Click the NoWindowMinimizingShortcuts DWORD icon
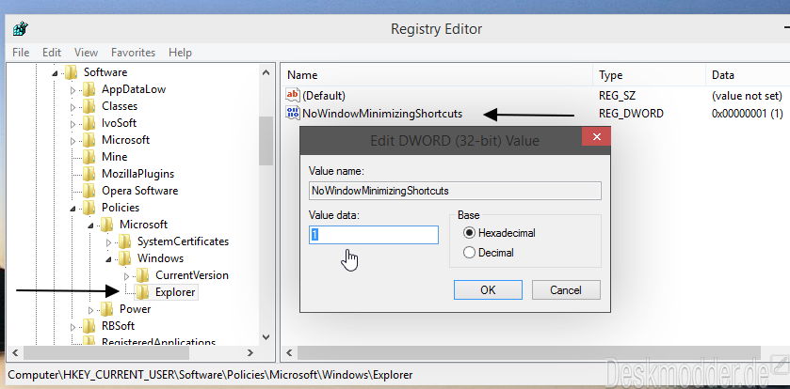 [293, 113]
